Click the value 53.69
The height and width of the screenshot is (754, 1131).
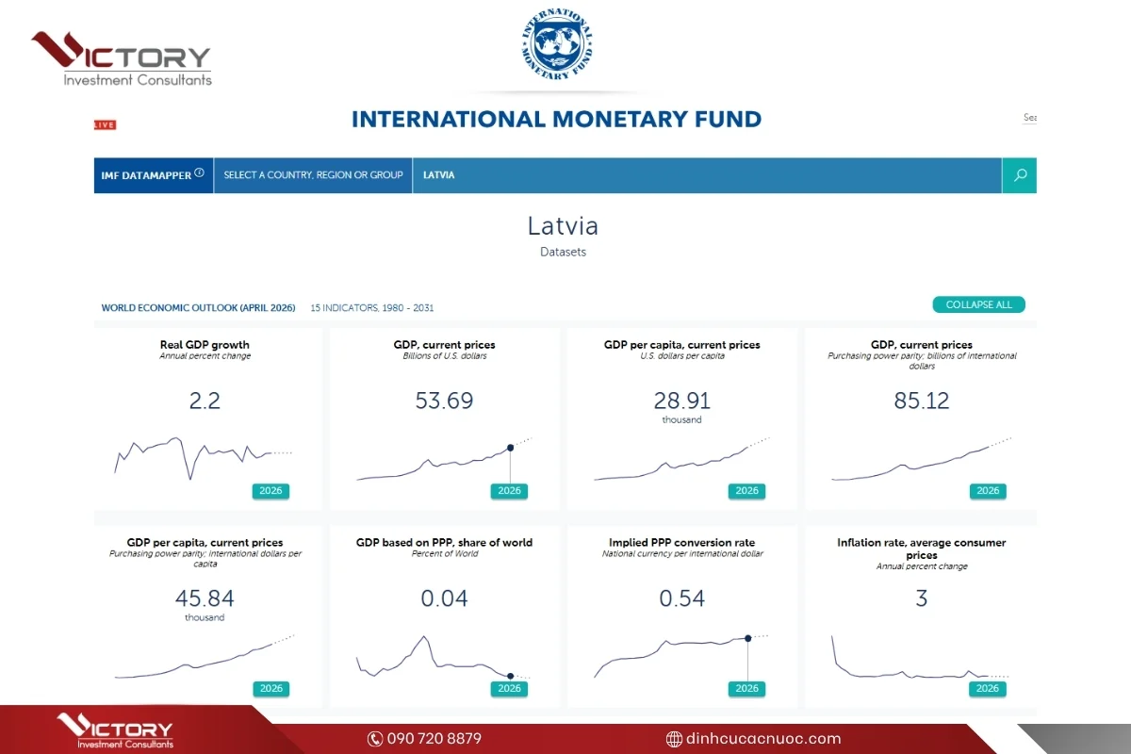tap(444, 401)
